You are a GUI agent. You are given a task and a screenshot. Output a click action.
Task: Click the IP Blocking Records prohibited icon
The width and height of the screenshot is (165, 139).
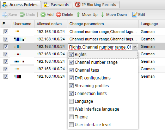point(78,5)
